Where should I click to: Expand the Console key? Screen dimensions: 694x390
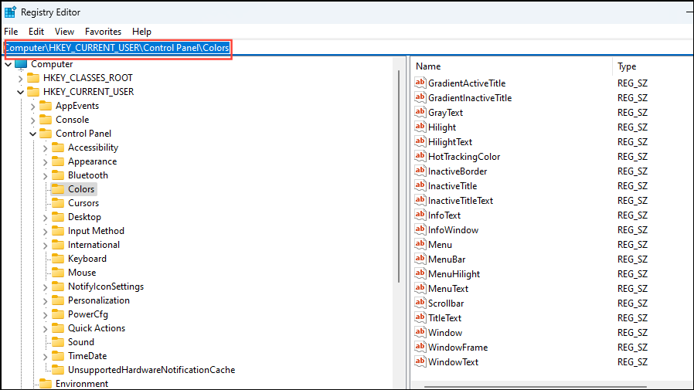(32, 120)
